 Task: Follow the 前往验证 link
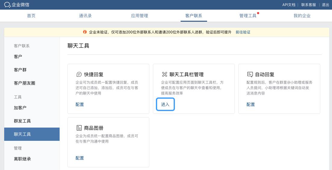point(243,32)
